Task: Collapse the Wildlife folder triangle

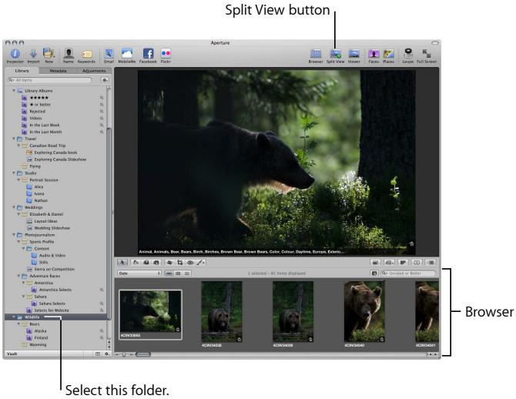Action: tap(14, 317)
